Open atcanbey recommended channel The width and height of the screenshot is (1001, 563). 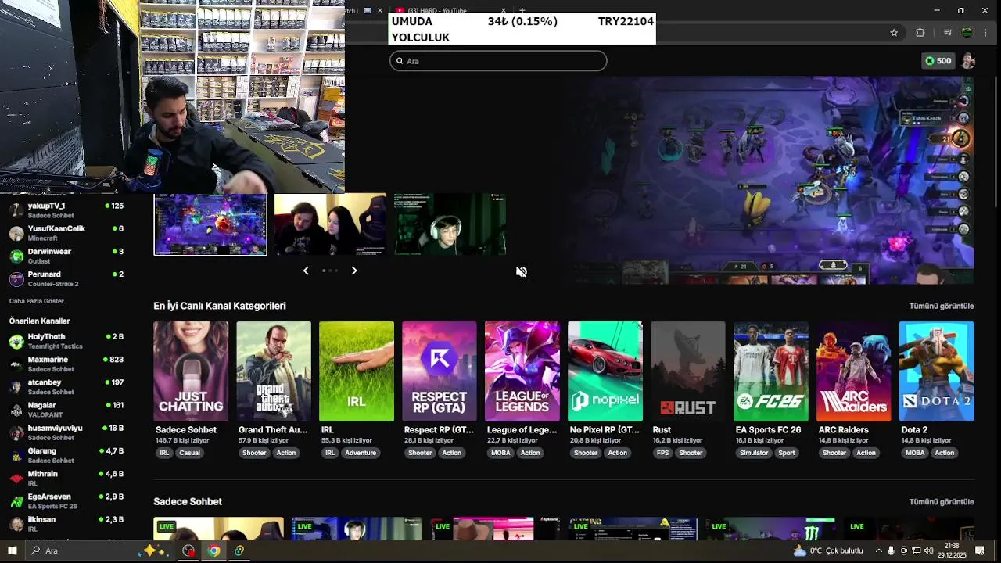pyautogui.click(x=66, y=386)
